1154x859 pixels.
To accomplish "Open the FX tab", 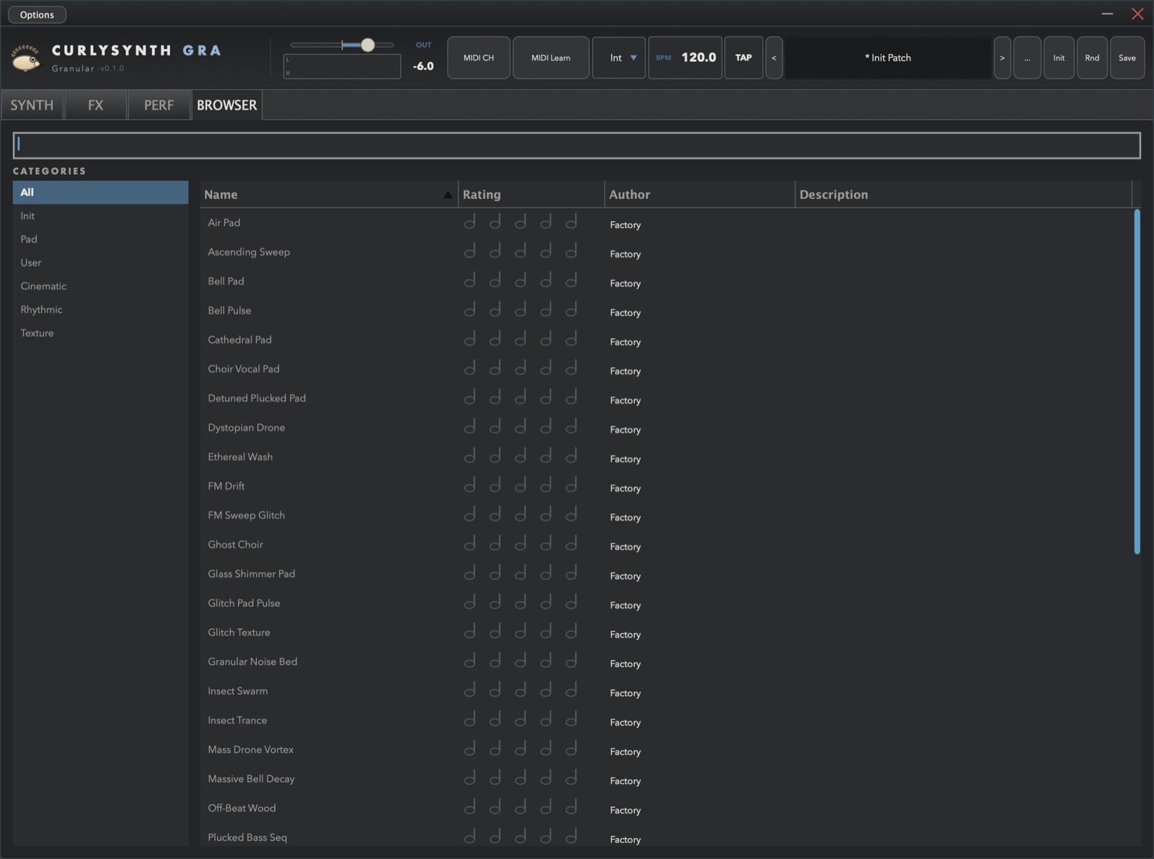I will coord(95,105).
